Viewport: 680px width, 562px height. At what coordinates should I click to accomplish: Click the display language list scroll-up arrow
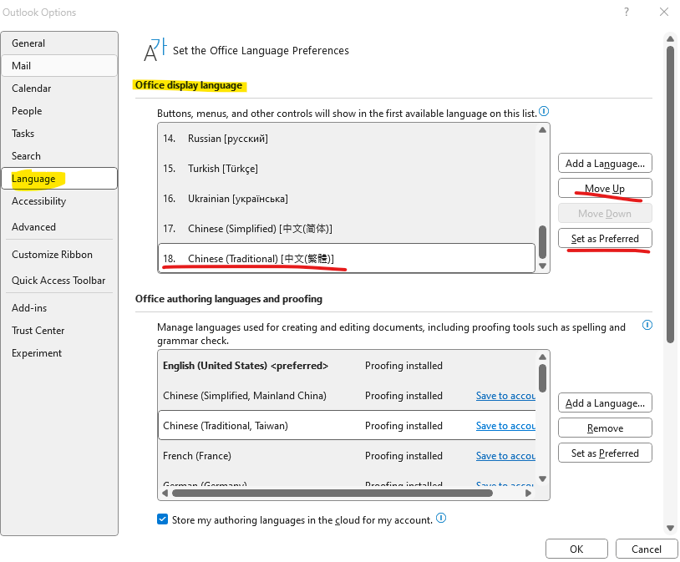click(x=542, y=130)
